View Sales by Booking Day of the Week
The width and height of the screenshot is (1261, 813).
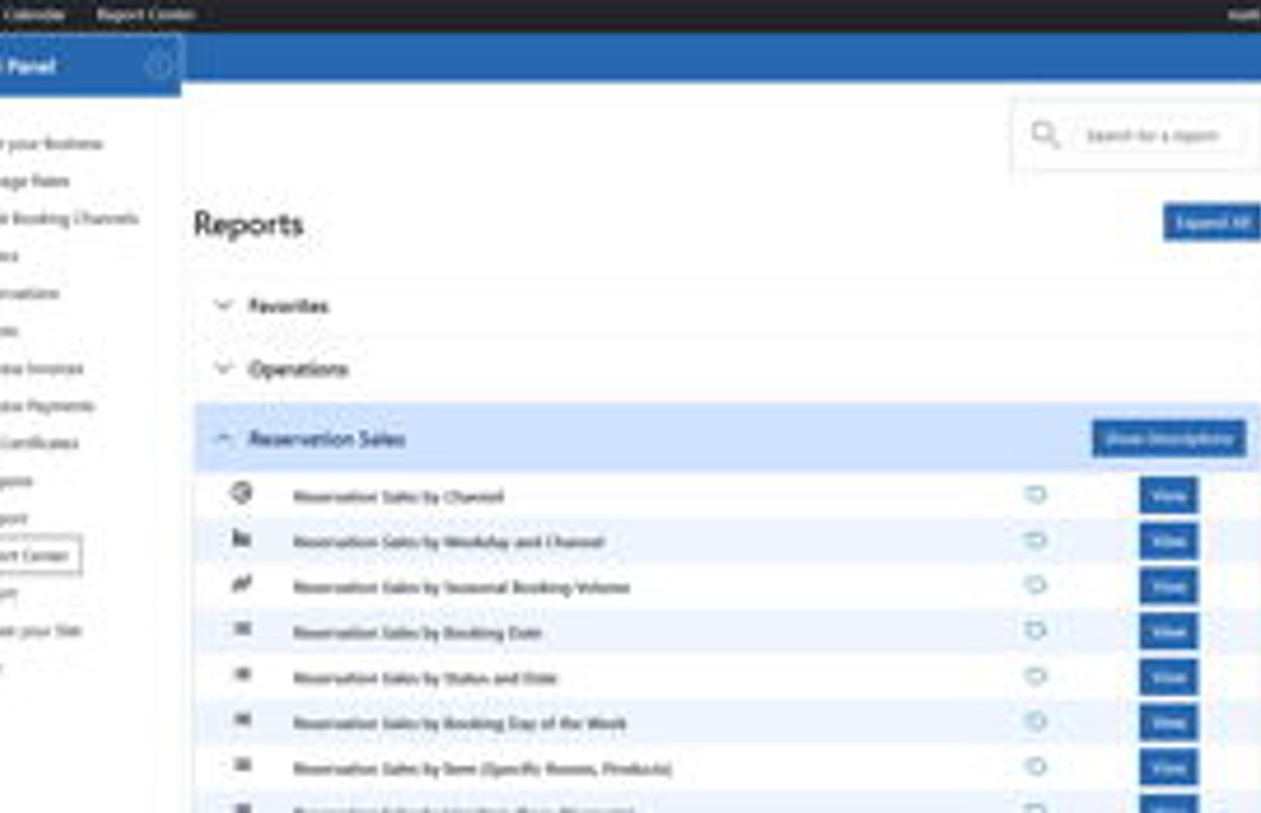pyautogui.click(x=1168, y=722)
